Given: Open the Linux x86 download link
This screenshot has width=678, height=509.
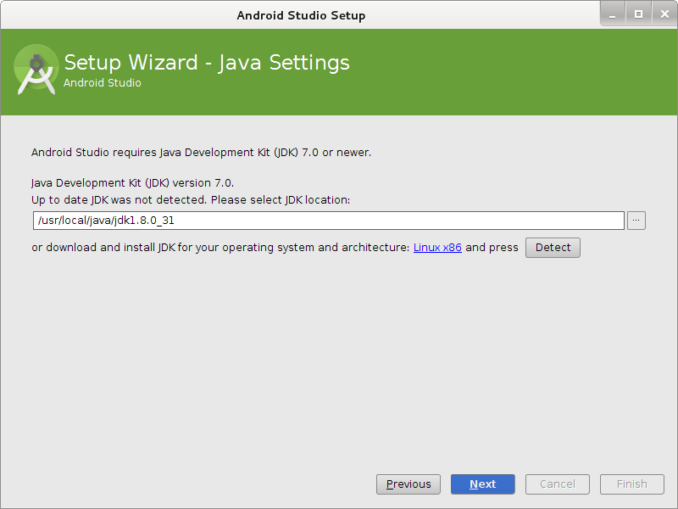Looking at the screenshot, I should click(x=437, y=247).
